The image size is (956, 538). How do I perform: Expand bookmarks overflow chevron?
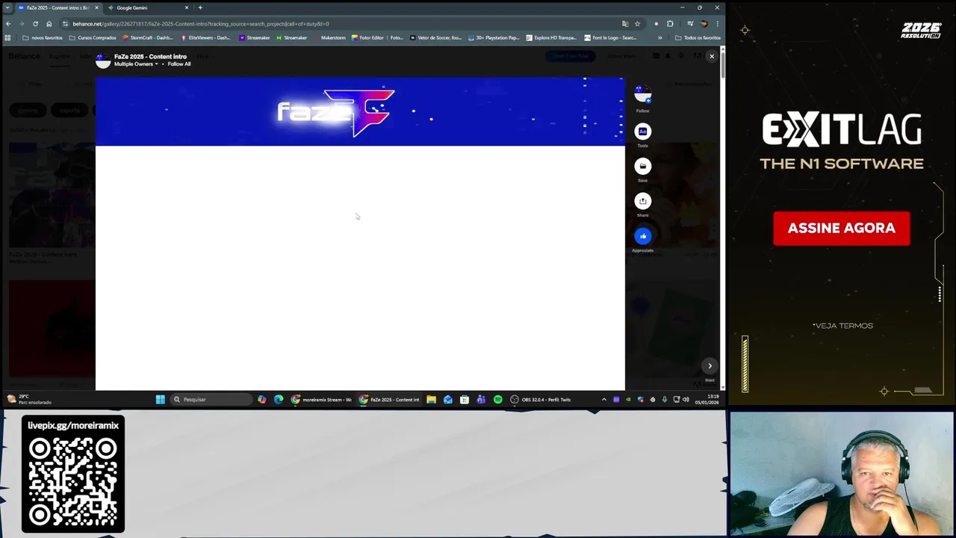click(659, 37)
